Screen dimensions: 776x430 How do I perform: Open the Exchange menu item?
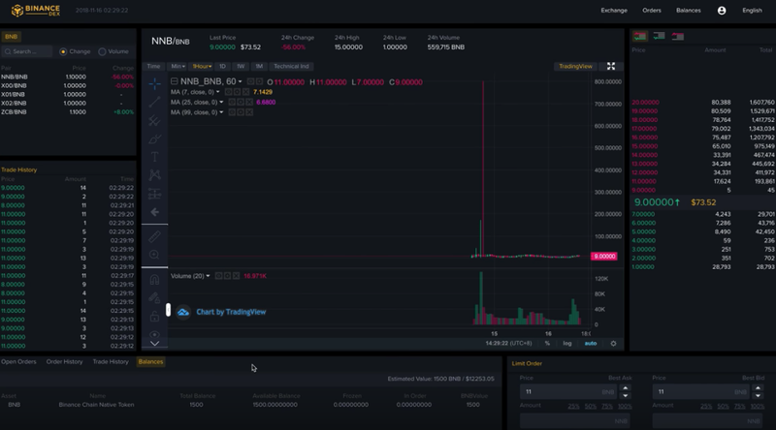614,11
